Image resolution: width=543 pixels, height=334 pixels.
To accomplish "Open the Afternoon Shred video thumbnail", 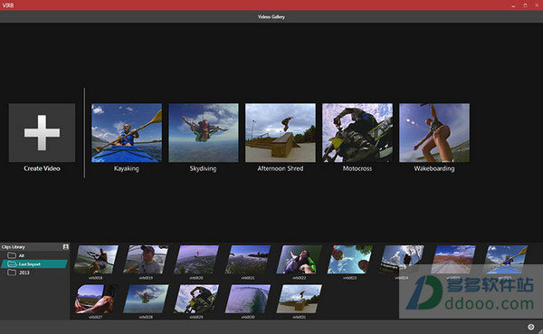I will tap(281, 133).
